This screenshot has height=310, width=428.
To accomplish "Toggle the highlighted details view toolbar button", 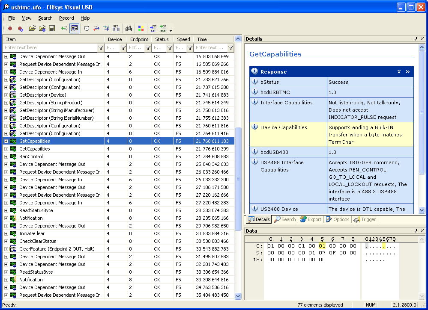I will (x=74, y=29).
